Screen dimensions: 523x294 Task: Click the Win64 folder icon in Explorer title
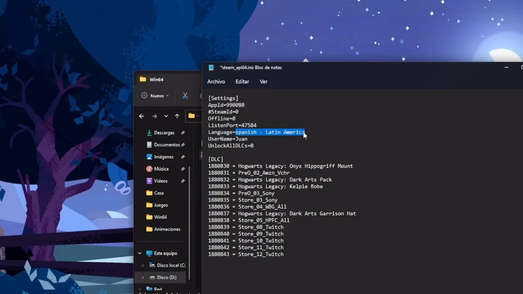tap(143, 80)
